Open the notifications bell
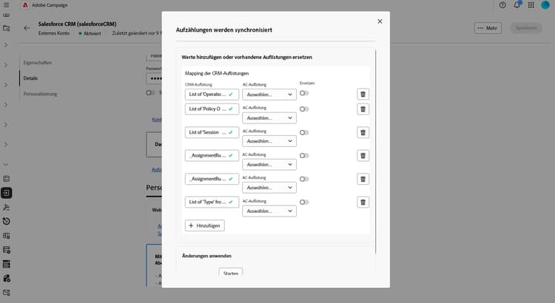Viewport: 555px width, 303px height. point(517,5)
